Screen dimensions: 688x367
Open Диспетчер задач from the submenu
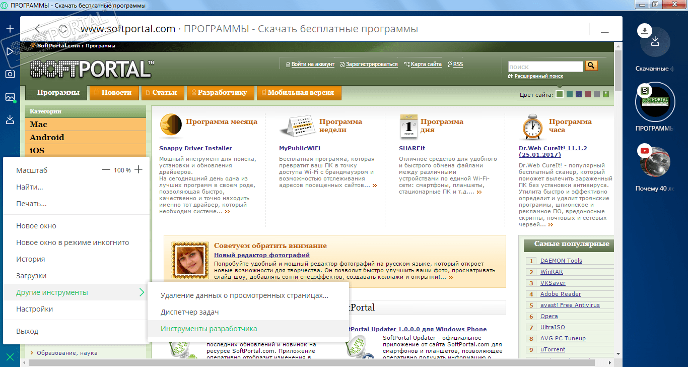click(x=248, y=312)
